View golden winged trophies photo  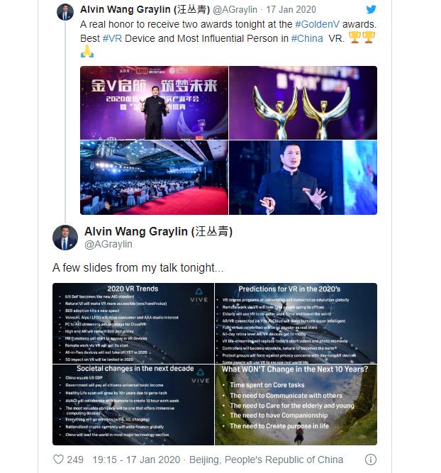click(303, 103)
